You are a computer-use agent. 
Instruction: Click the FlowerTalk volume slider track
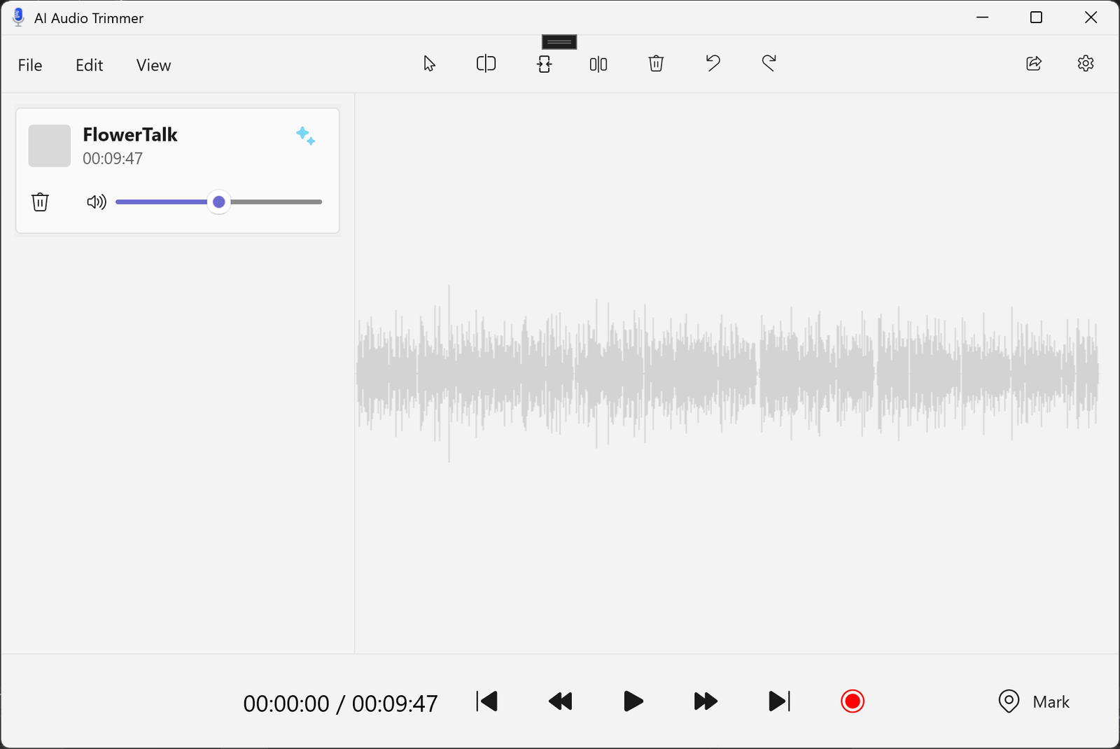[x=219, y=202]
